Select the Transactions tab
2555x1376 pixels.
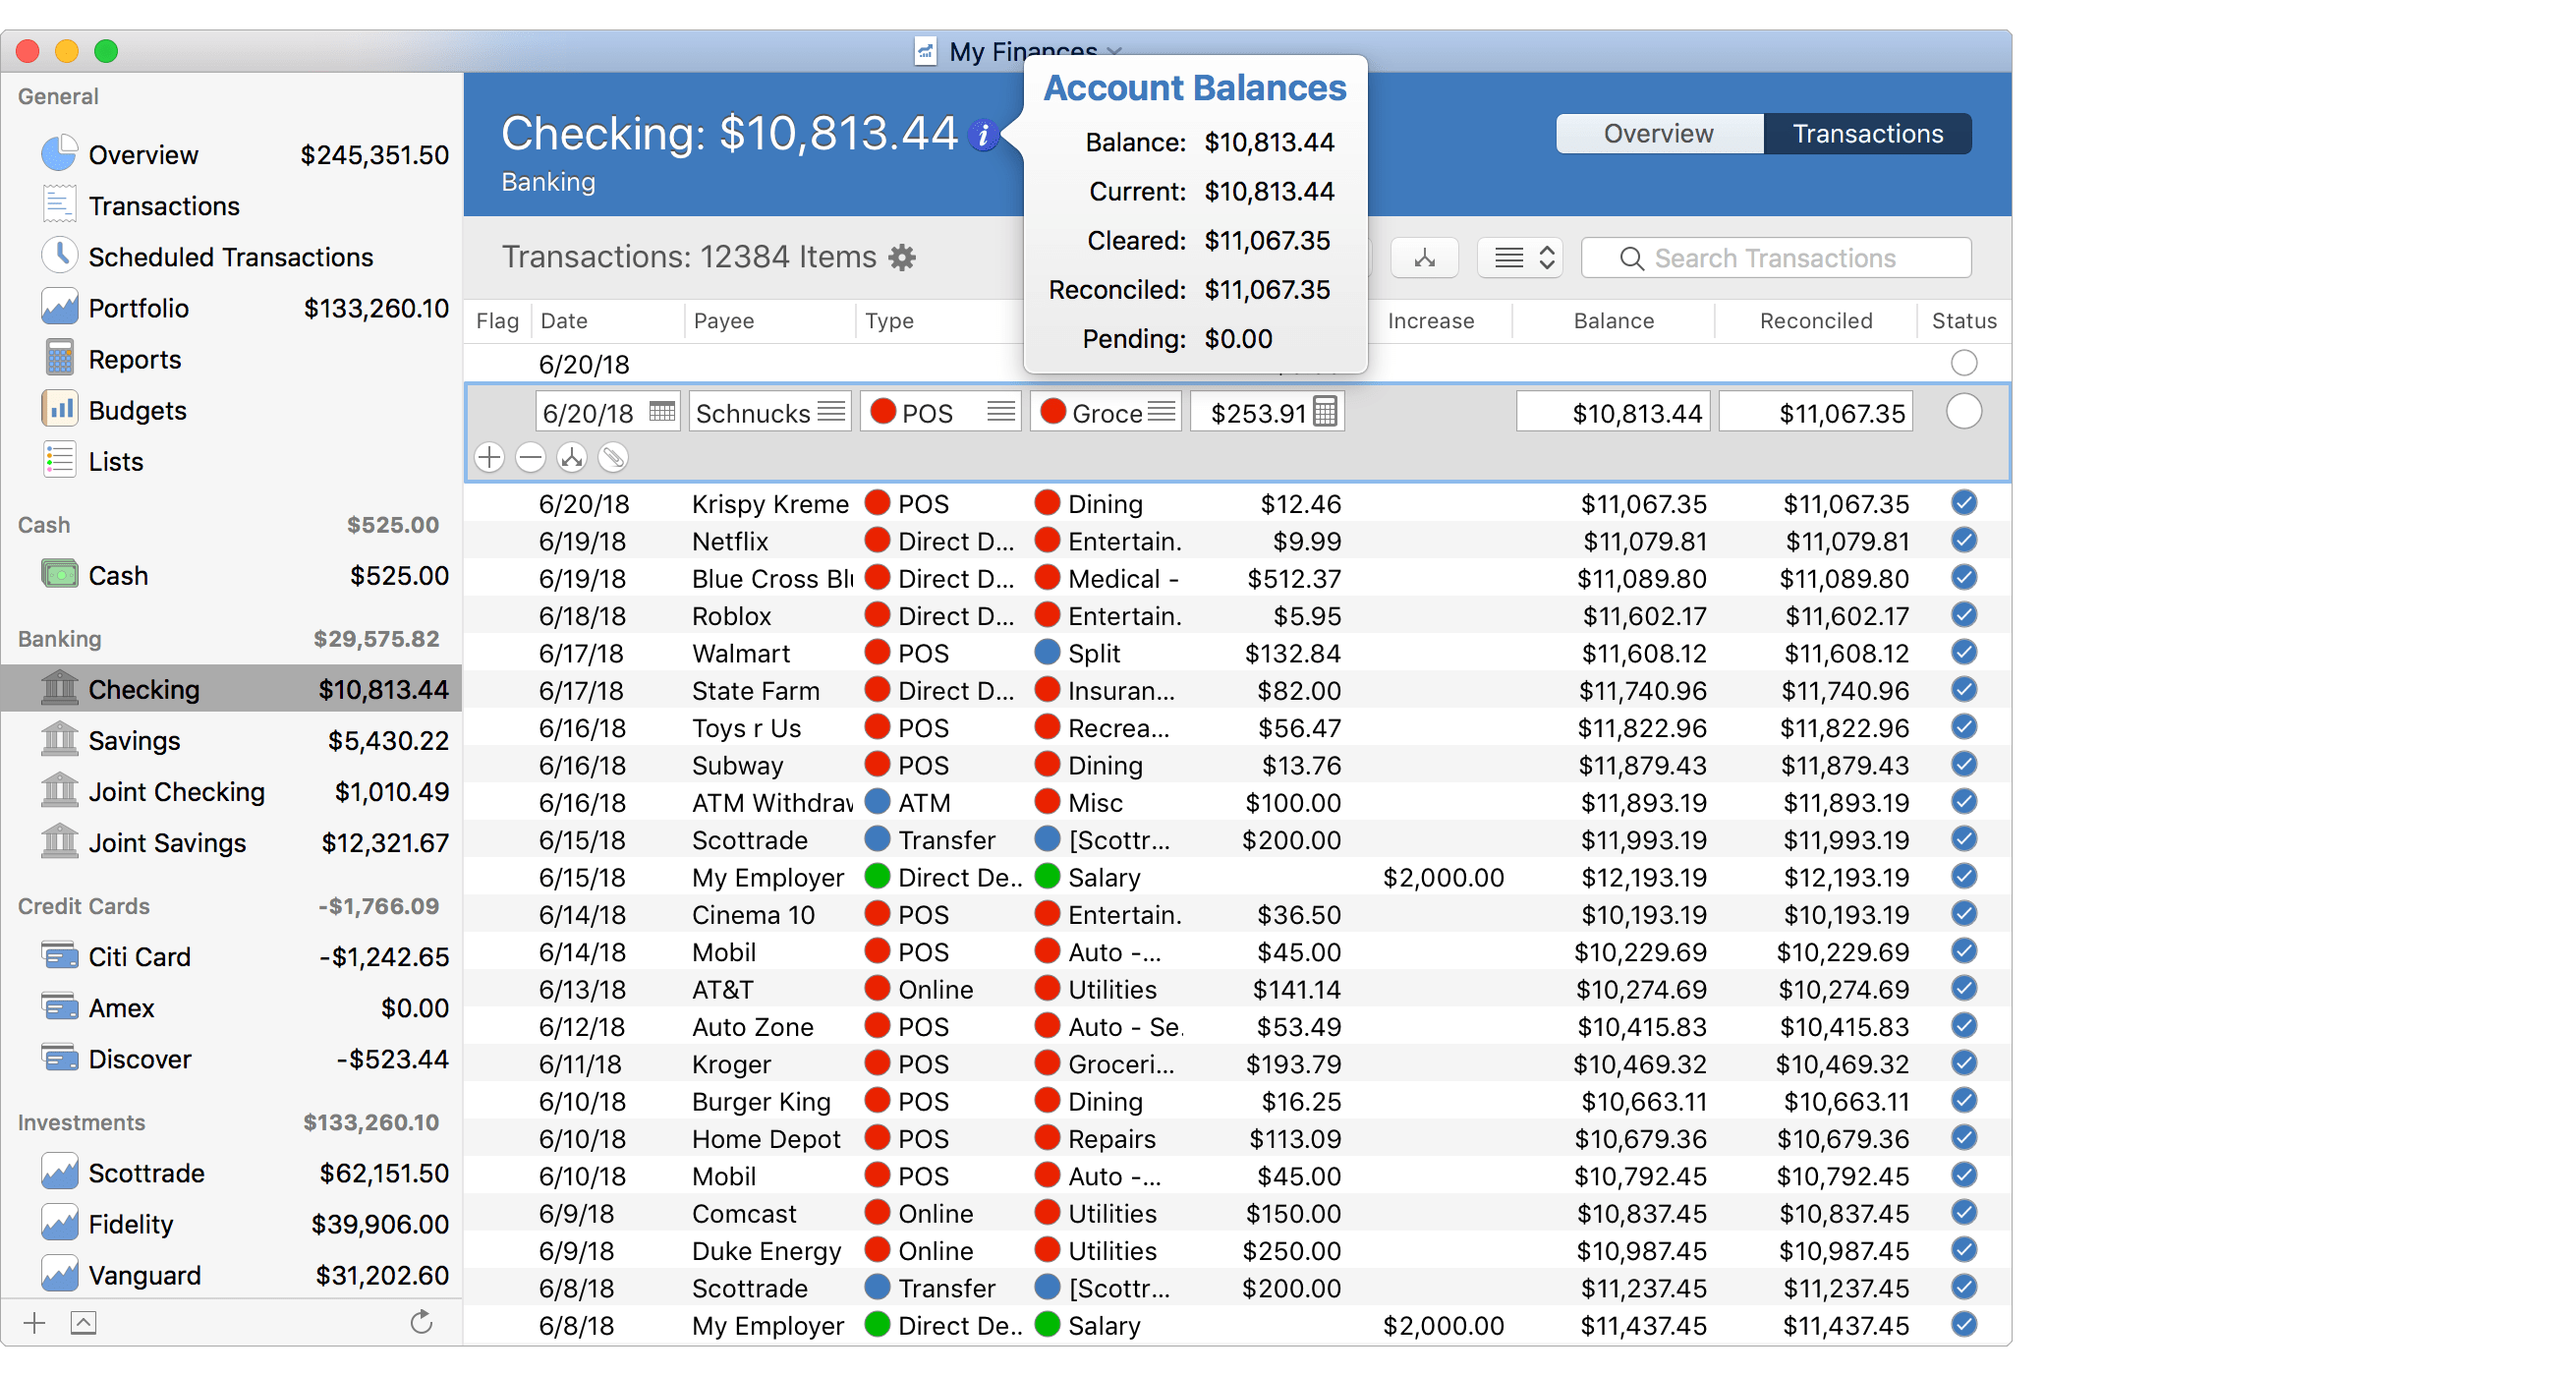pos(1867,134)
